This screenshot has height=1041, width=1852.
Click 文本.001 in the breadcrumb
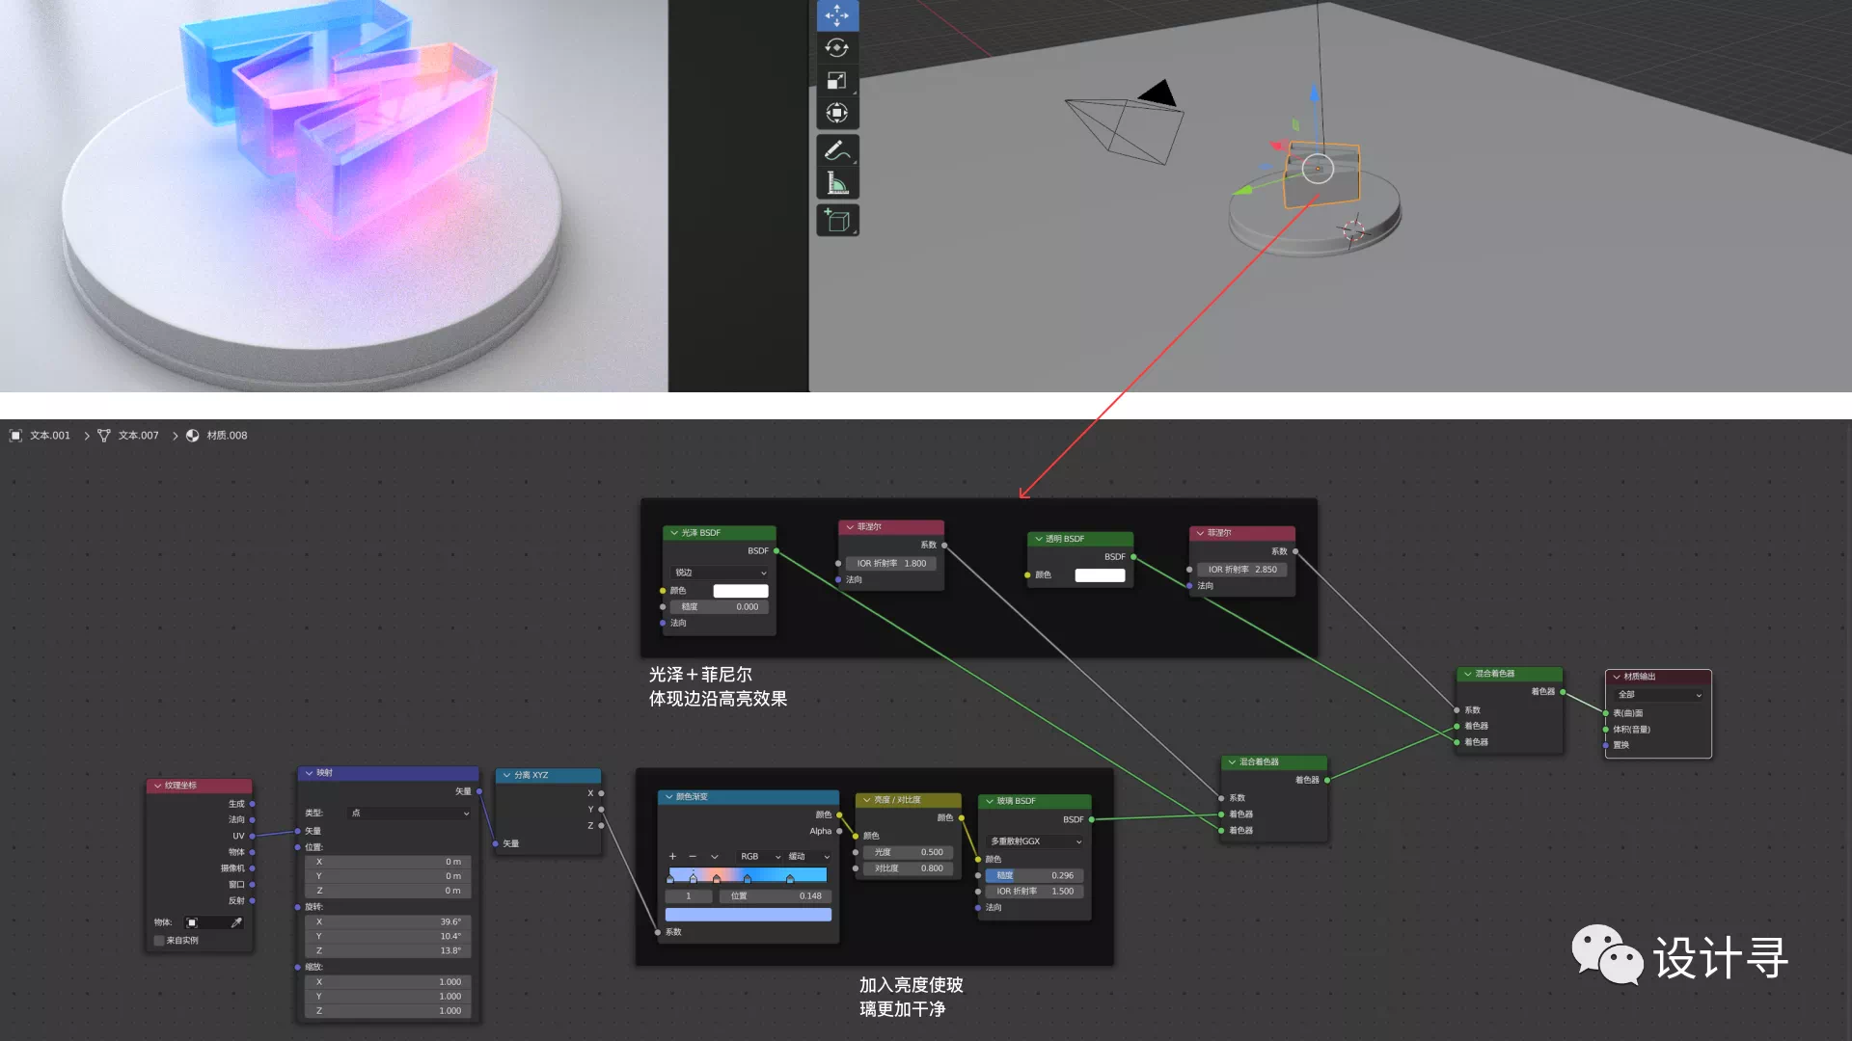click(x=49, y=436)
